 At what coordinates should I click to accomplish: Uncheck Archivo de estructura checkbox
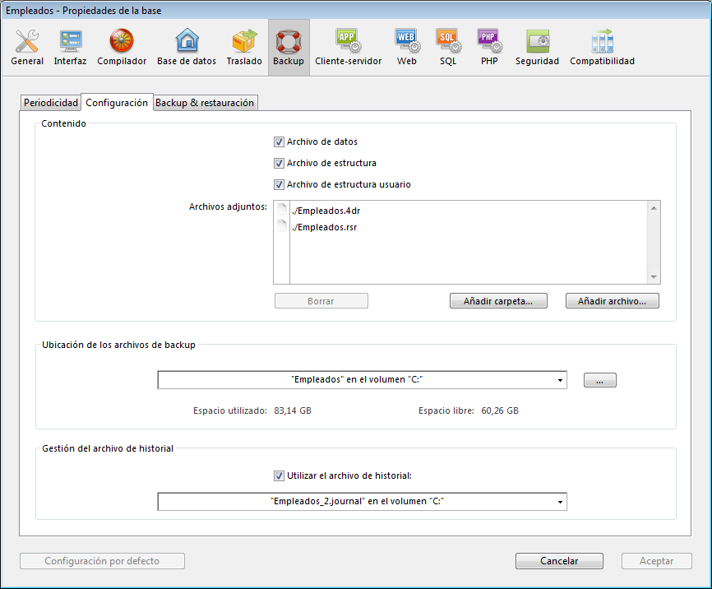pos(279,163)
